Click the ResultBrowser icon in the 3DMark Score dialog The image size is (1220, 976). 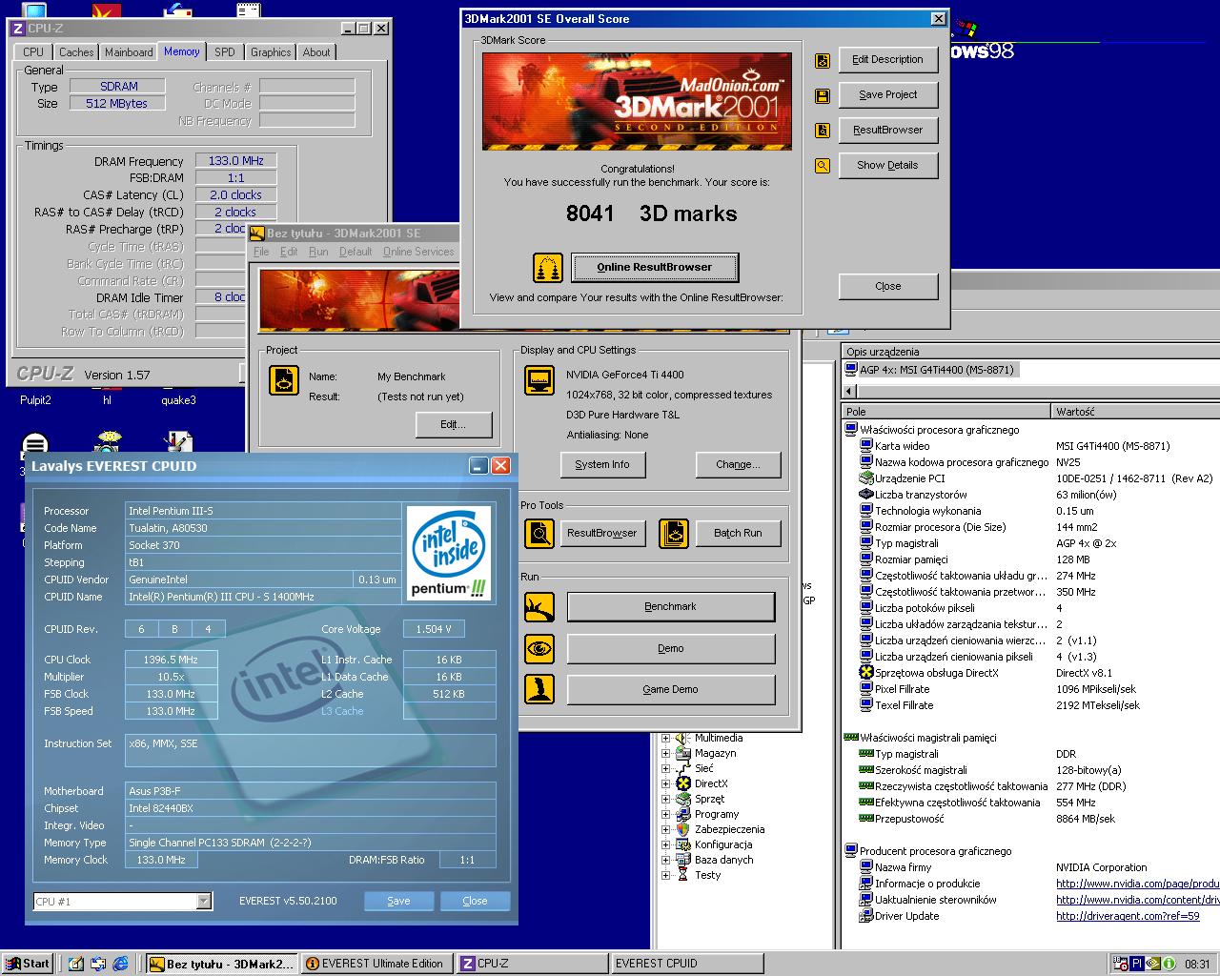tap(823, 131)
